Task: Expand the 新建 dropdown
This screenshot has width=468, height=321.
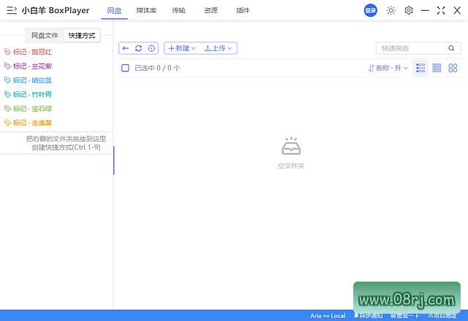Action: (182, 48)
